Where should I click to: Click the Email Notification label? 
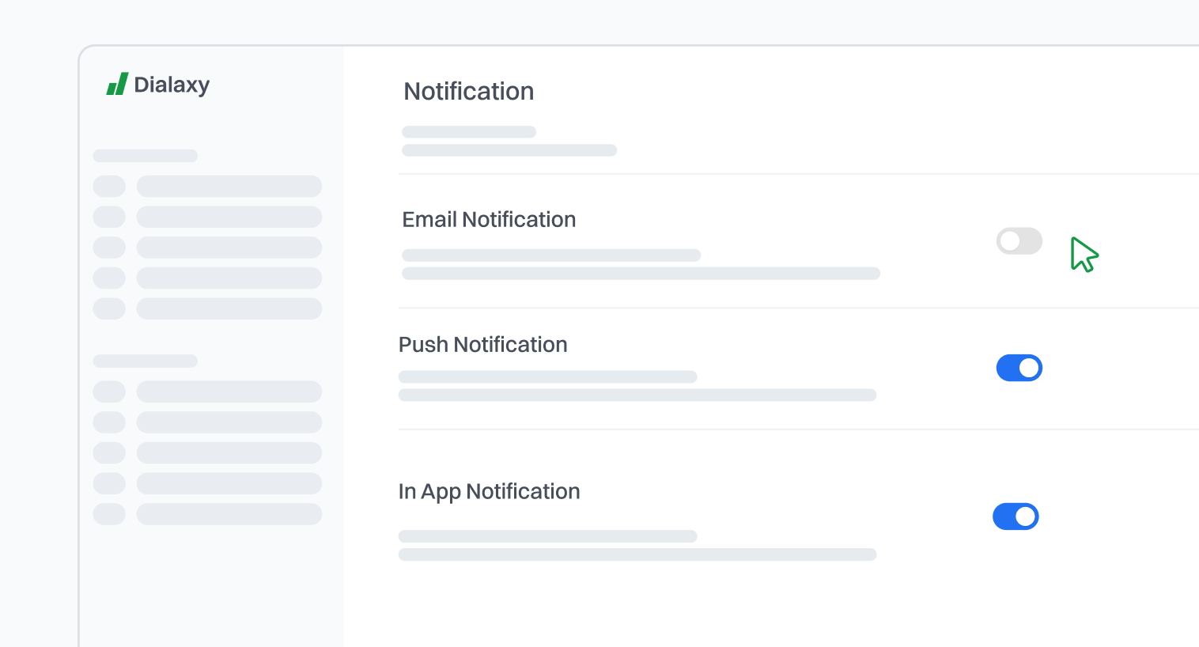(x=489, y=220)
